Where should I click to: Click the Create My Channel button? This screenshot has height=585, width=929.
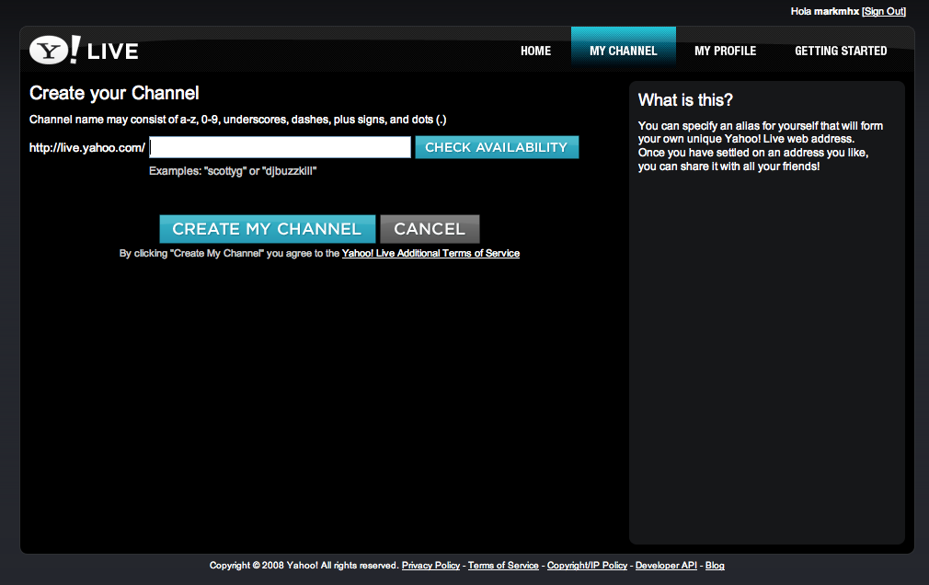tap(268, 229)
